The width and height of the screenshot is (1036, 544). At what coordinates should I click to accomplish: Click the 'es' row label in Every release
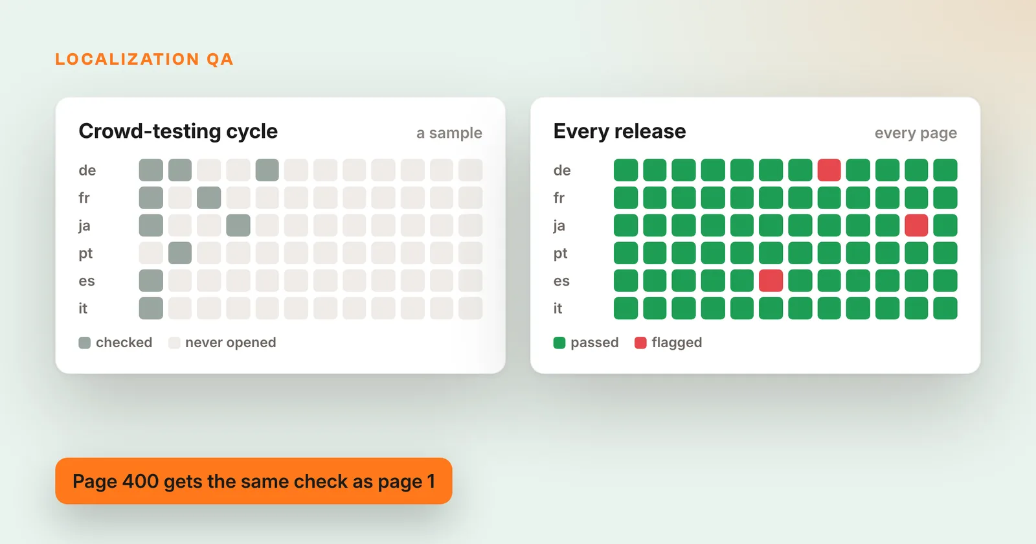click(x=561, y=281)
